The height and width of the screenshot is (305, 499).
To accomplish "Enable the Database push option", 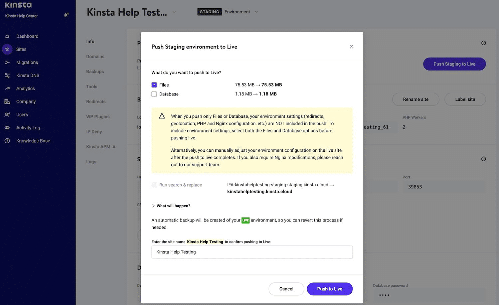I will coord(154,94).
